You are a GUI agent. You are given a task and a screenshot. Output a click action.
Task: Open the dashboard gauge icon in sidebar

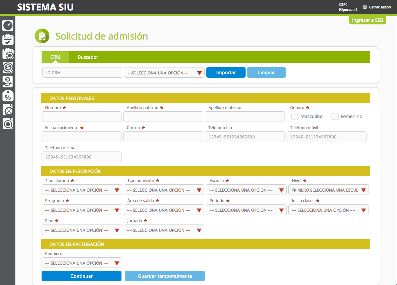[x=8, y=26]
